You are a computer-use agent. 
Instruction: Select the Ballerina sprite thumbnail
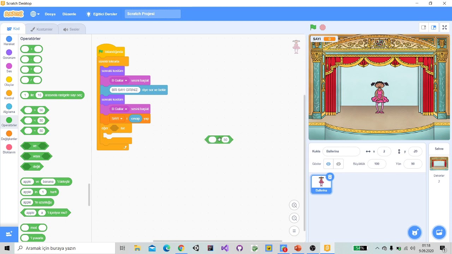coord(321,185)
